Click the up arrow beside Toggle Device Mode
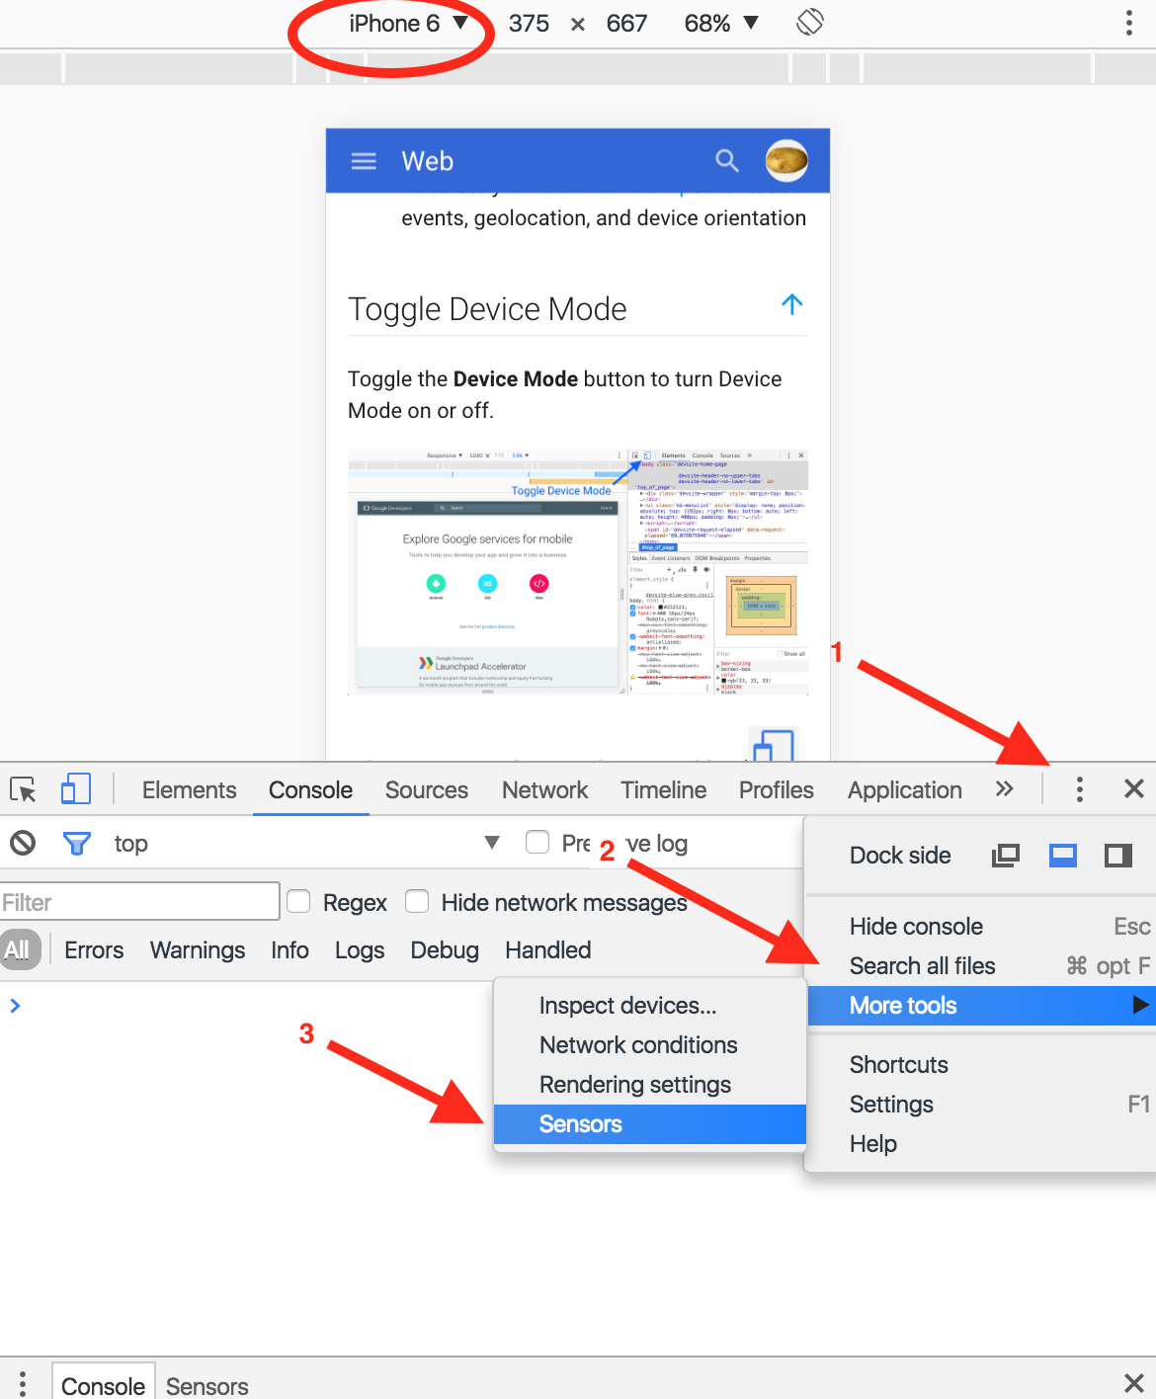1156x1399 pixels. click(x=791, y=304)
